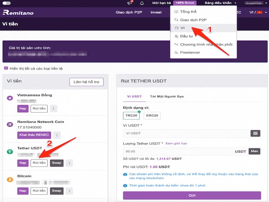Select TRC20 wallet format

(131, 116)
